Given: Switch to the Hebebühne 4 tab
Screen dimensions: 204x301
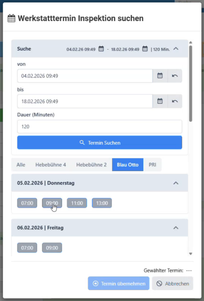Looking at the screenshot, I should tap(51, 165).
